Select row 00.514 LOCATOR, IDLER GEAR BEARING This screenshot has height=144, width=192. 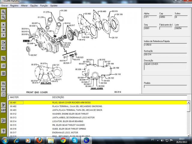98,121
